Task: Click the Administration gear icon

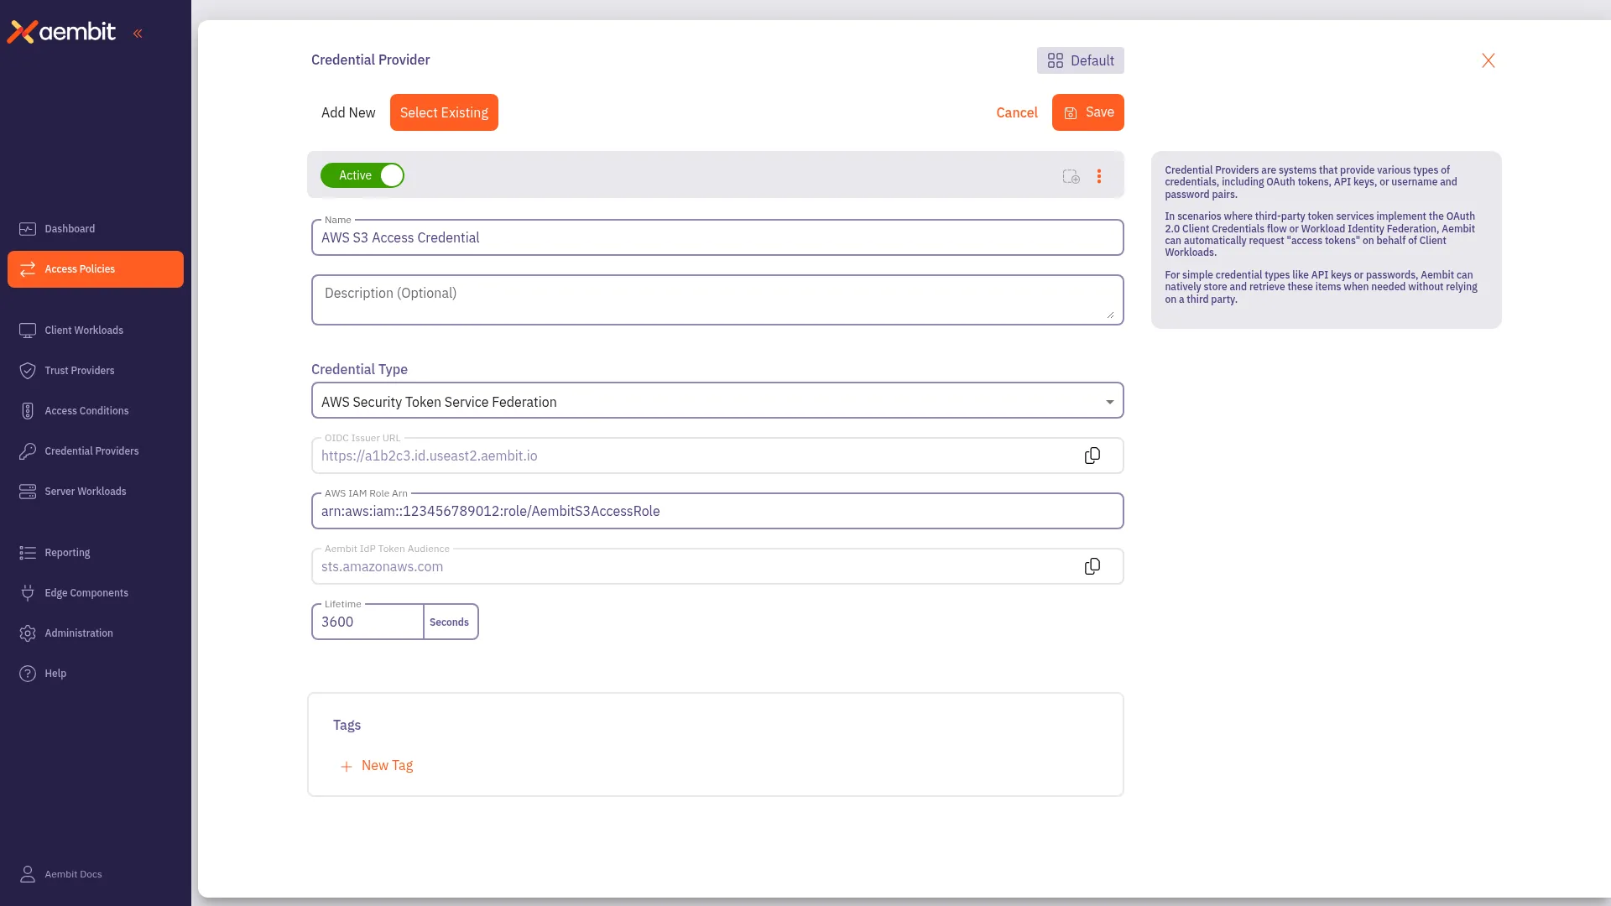Action: [28, 633]
